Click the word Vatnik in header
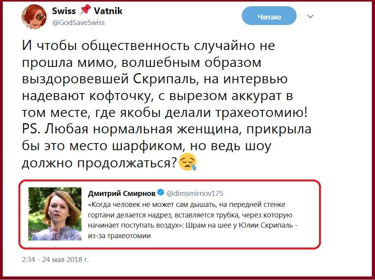This screenshot has height=280, width=375. click(108, 11)
